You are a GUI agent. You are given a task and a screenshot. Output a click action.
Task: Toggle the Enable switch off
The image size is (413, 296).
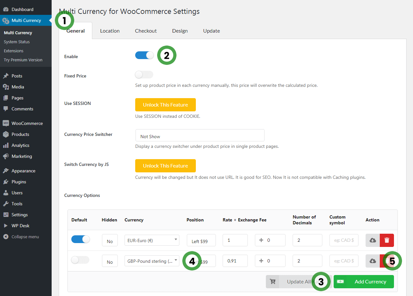tap(144, 55)
